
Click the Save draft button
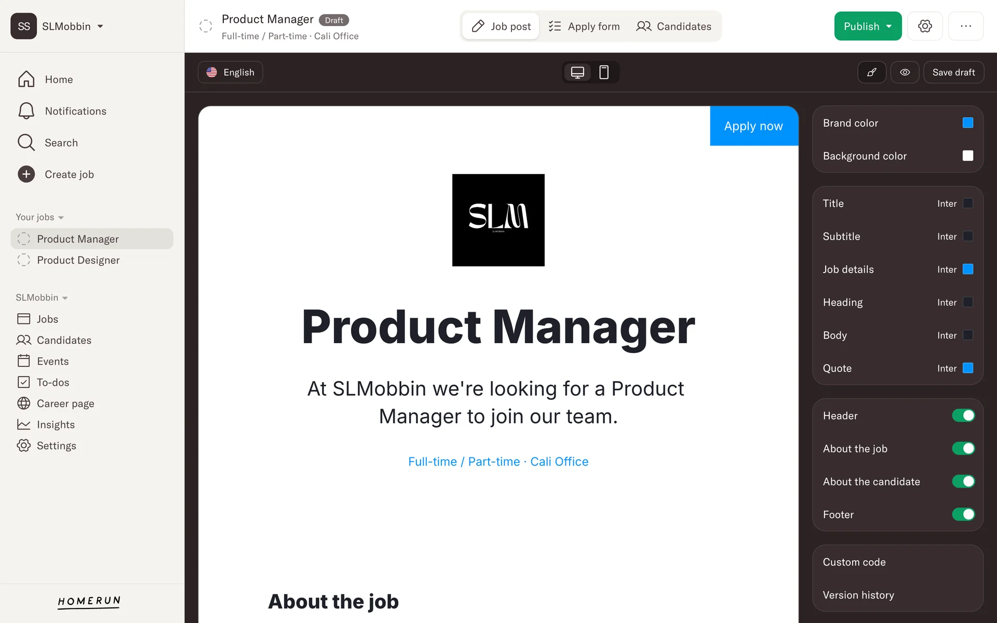953,72
